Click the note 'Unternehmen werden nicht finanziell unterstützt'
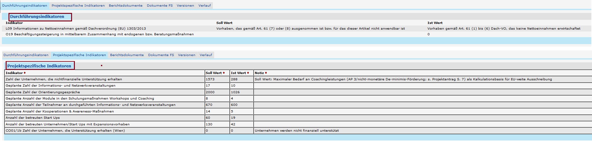The image size is (592, 143). pos(297,130)
